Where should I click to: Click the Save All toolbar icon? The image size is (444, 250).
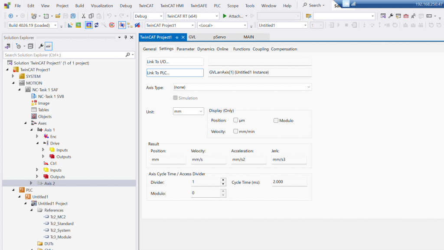[x=73, y=16]
